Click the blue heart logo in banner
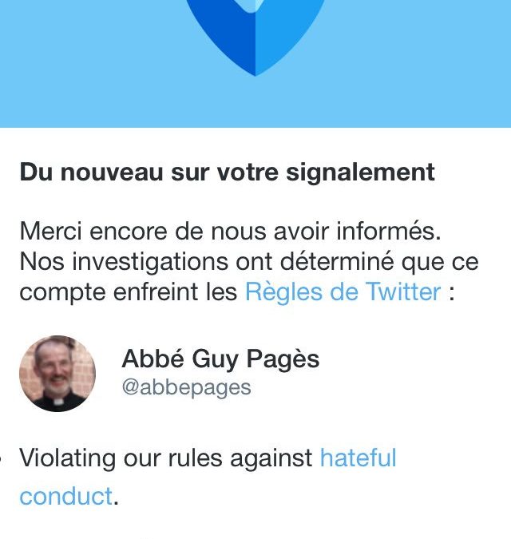This screenshot has height=539, width=511. (255, 36)
